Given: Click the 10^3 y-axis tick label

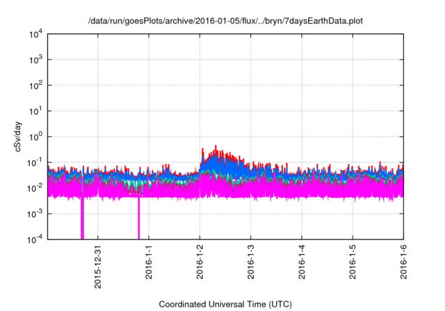Looking at the screenshot, I should point(35,60).
